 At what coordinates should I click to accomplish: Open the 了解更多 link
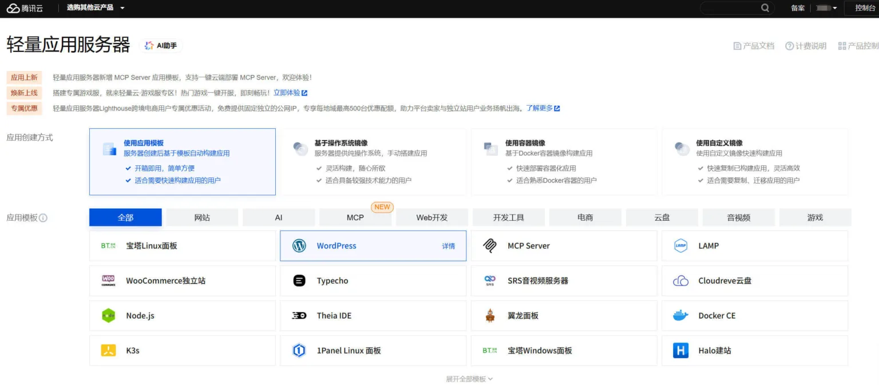point(543,108)
